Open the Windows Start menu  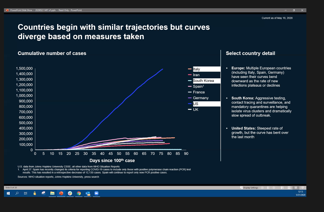8,193
